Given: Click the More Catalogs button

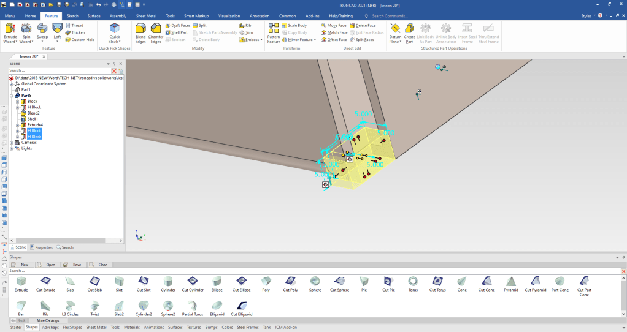Looking at the screenshot, I should 47,320.
